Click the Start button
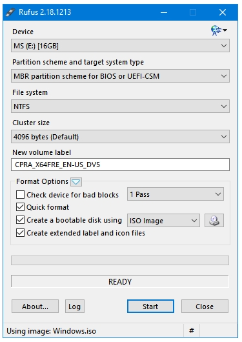This screenshot has height=342, width=242. 150,307
